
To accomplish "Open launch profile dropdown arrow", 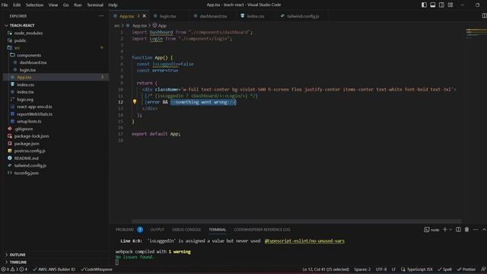I will [x=450, y=230].
